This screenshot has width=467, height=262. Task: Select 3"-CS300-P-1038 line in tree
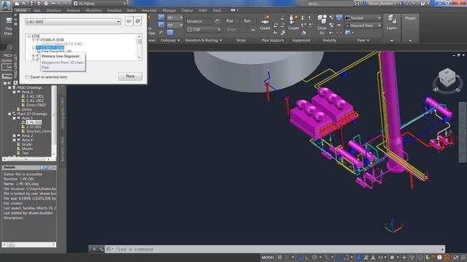click(50, 40)
